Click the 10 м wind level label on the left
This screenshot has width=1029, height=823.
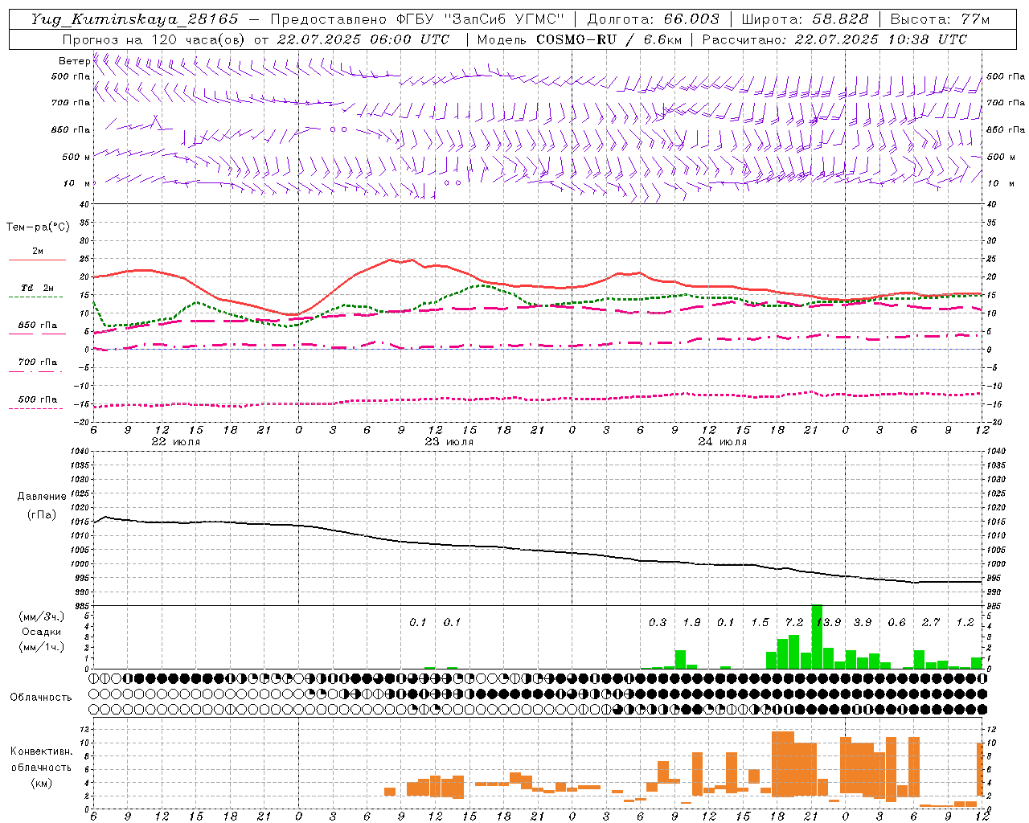click(76, 183)
